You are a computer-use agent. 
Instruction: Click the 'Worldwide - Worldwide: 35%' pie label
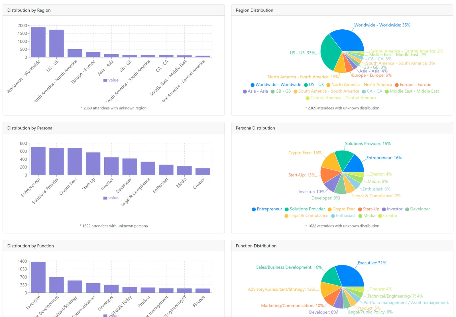pos(382,25)
